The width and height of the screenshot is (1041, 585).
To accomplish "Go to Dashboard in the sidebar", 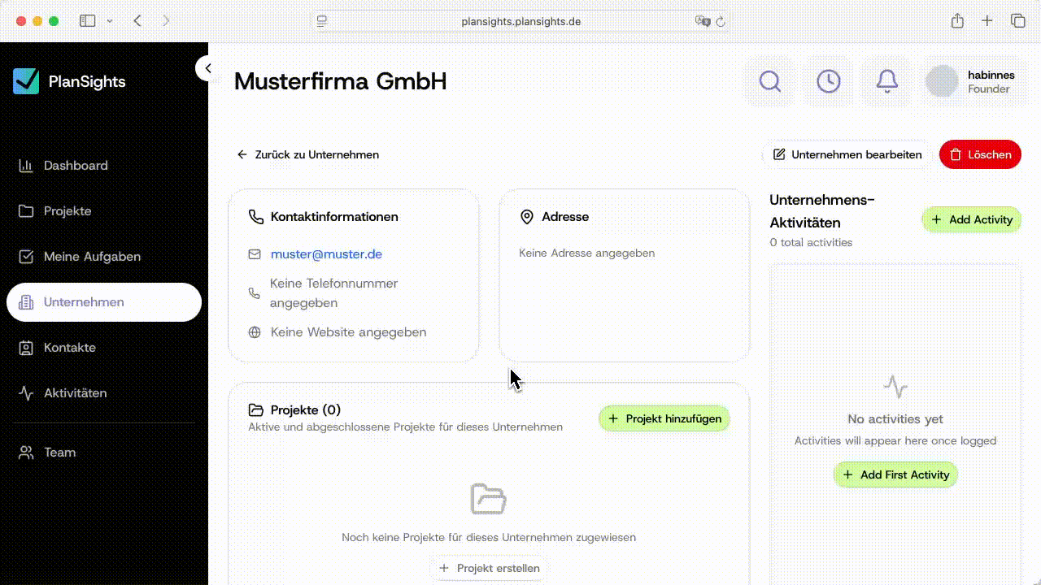I will click(75, 166).
